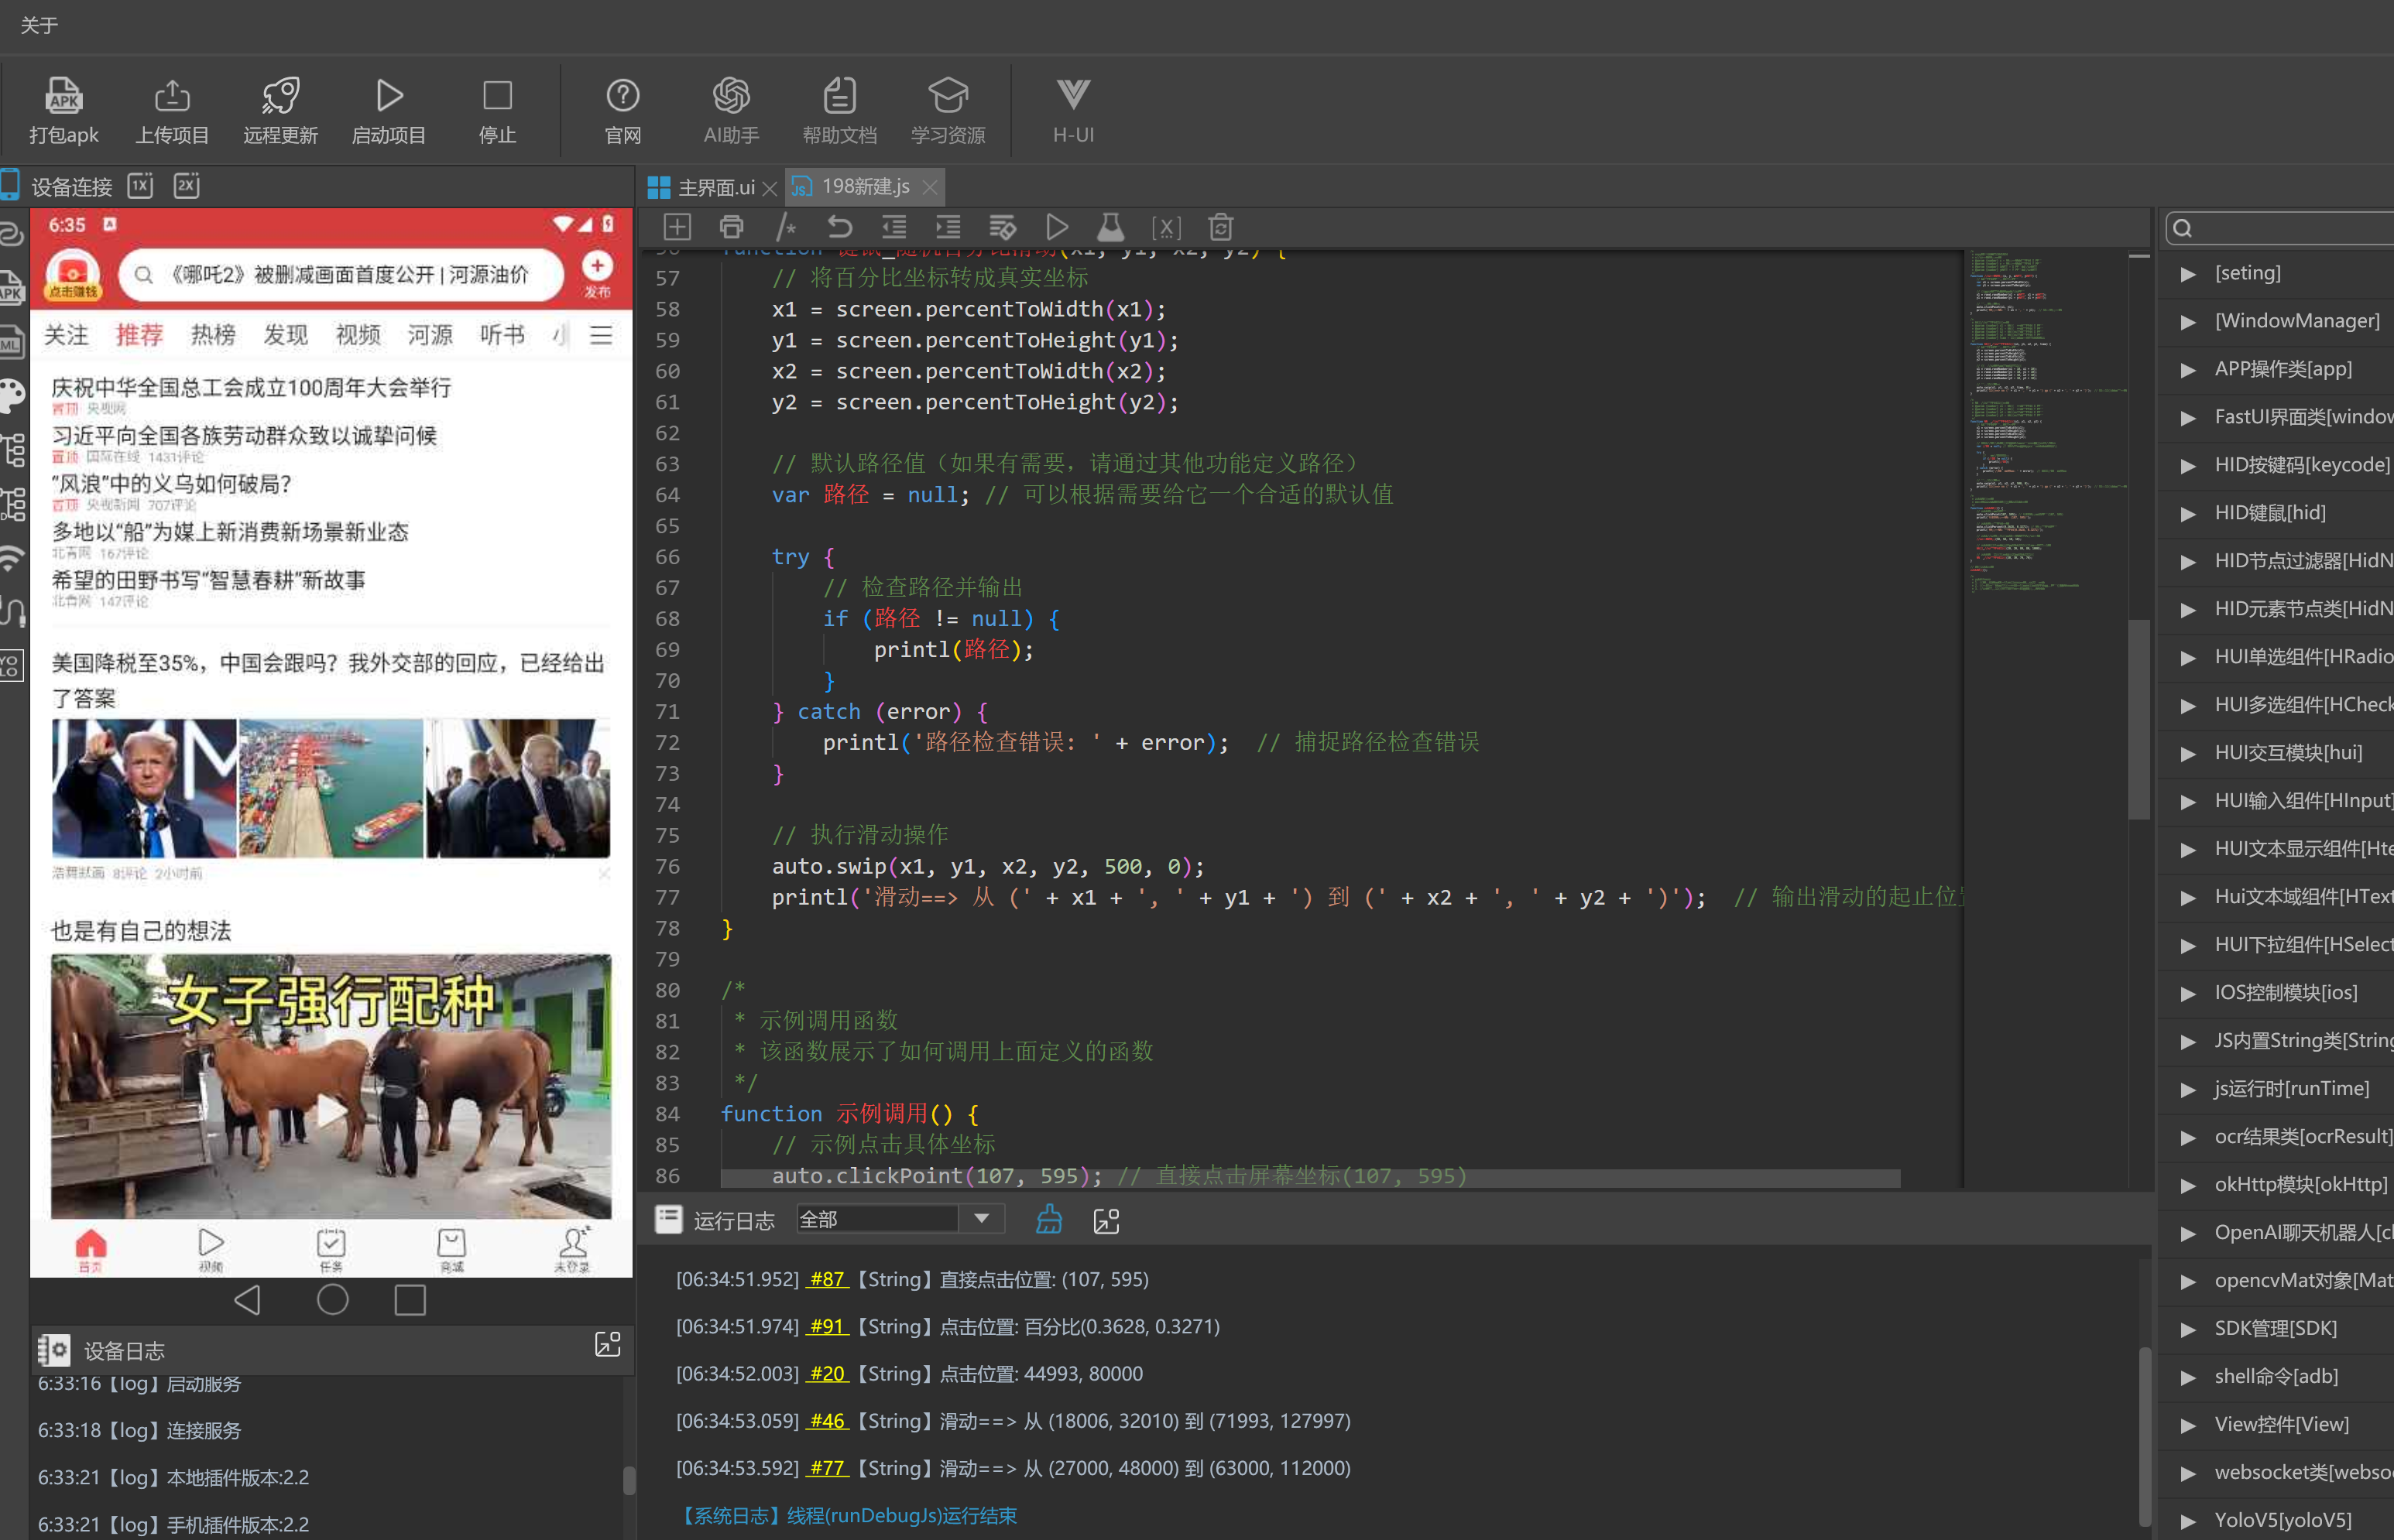Screen dimensions: 2394x1540
Task: Expand the IOS控制模块[ios] node
Action: (x=2190, y=993)
